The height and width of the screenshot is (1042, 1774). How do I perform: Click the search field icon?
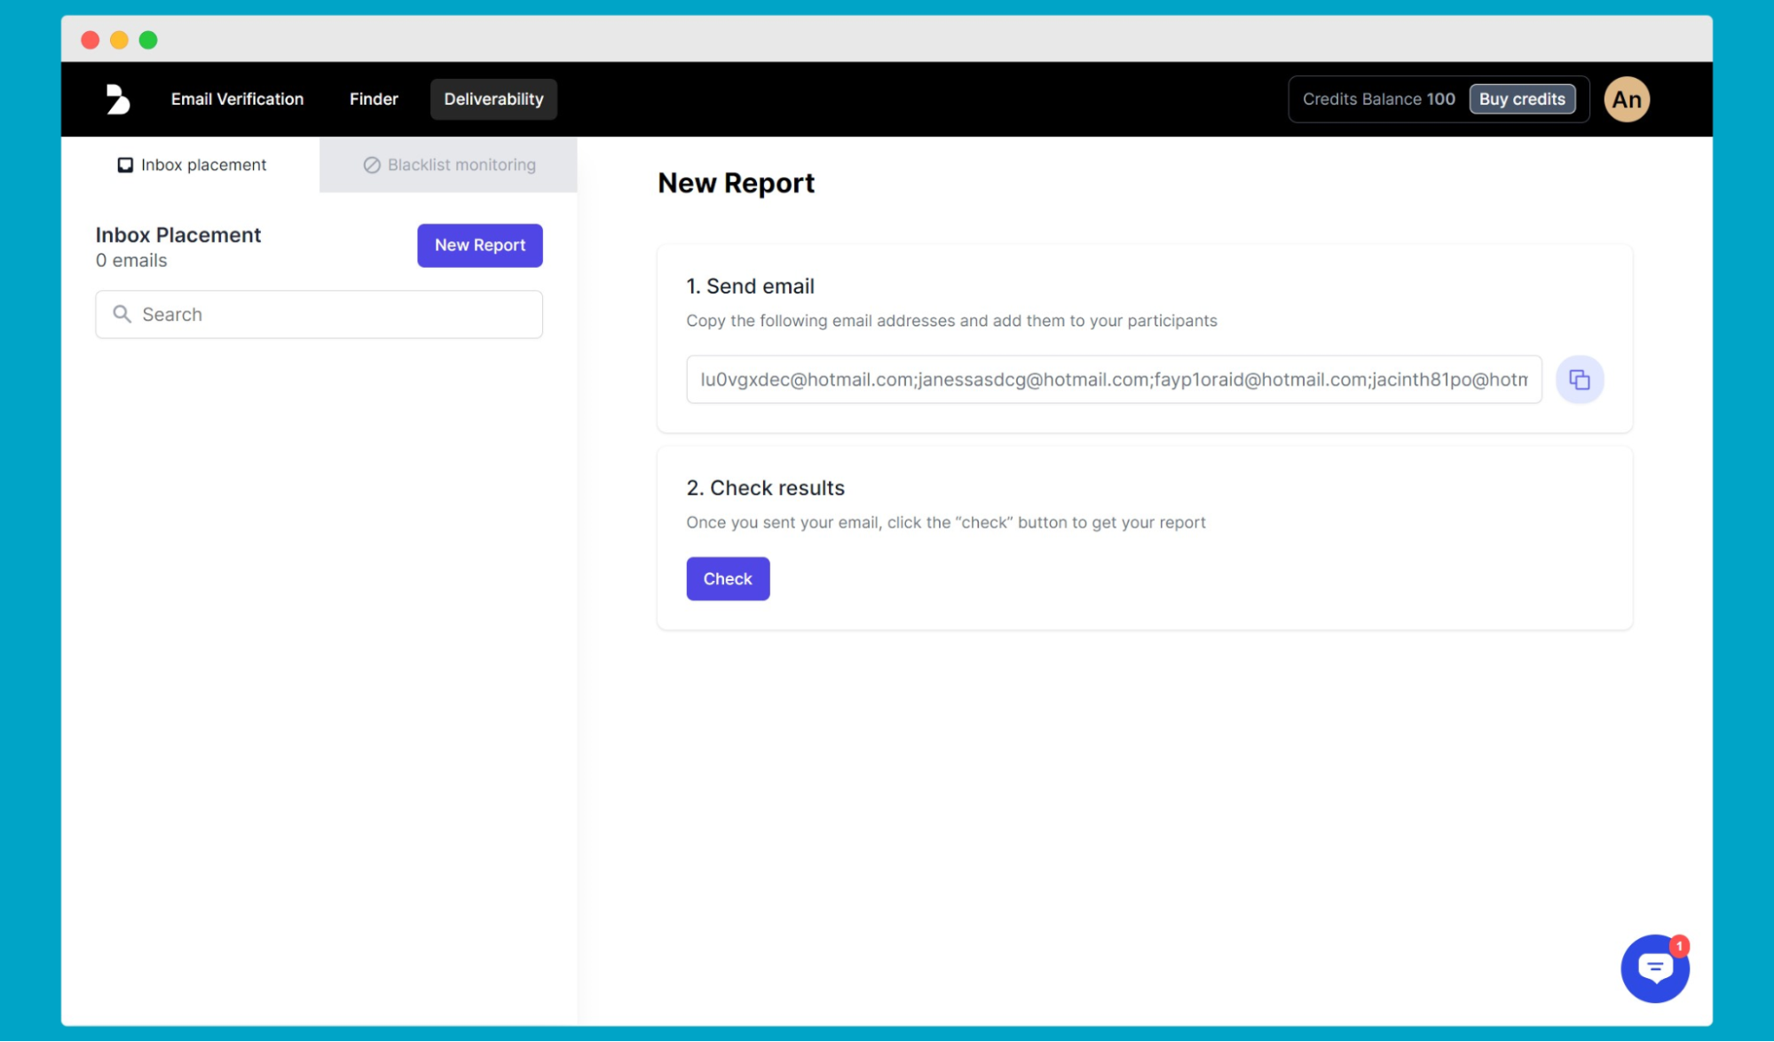coord(122,314)
